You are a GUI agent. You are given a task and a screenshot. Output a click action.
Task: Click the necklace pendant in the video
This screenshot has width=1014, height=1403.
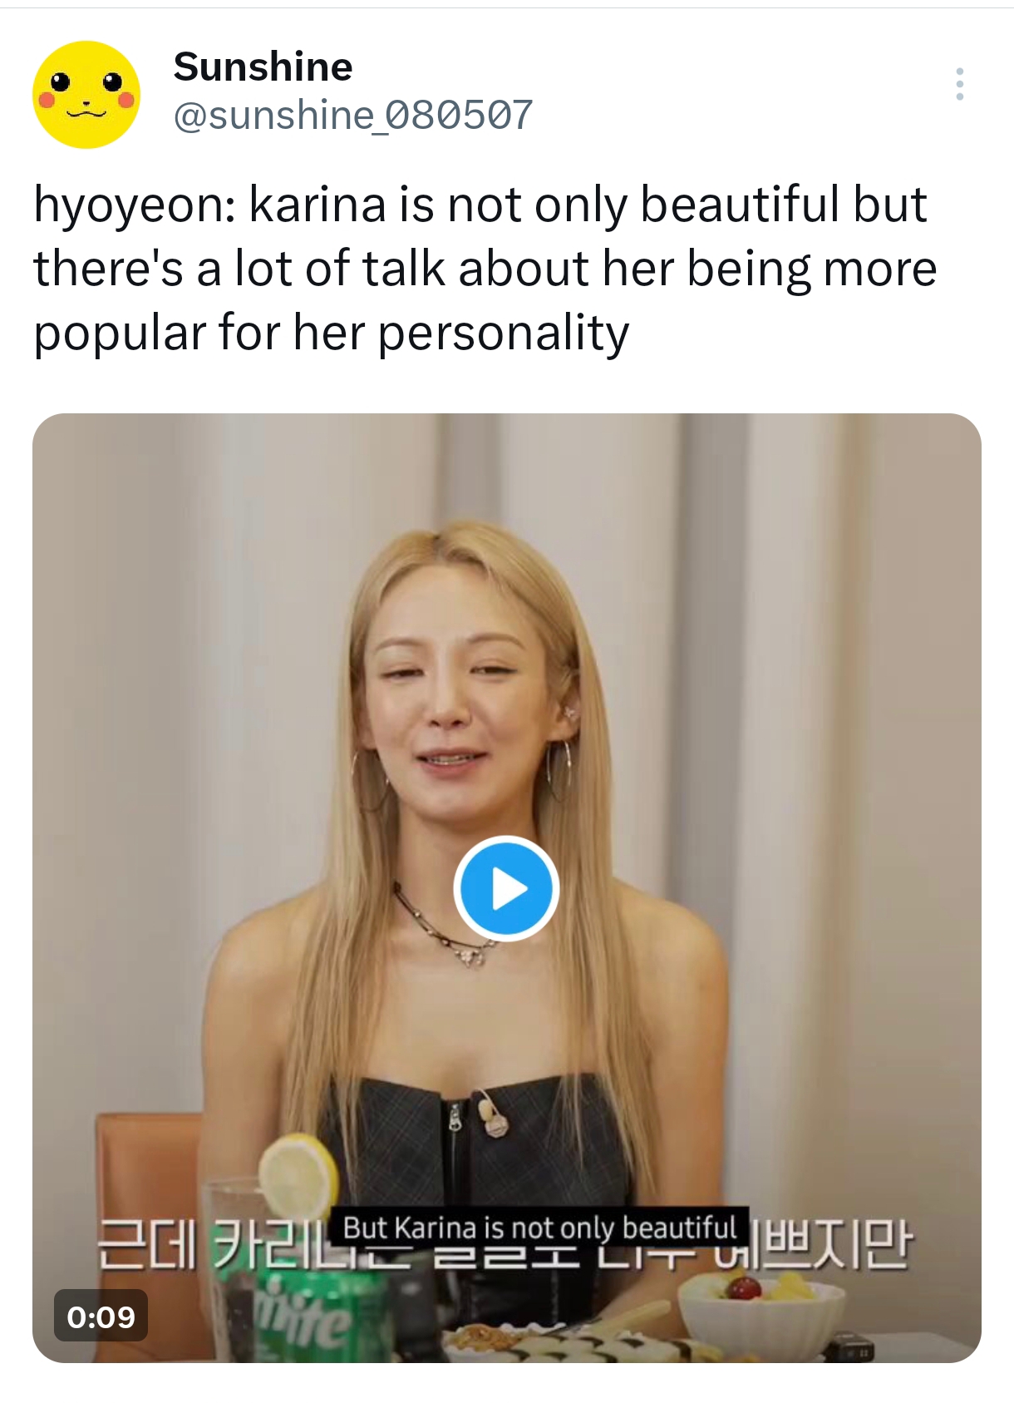(472, 956)
